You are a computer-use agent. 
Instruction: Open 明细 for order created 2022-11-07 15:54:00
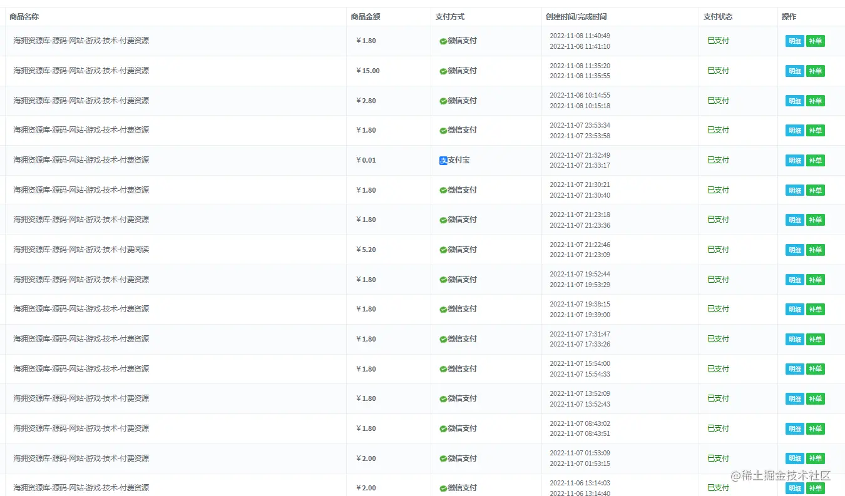(x=795, y=370)
